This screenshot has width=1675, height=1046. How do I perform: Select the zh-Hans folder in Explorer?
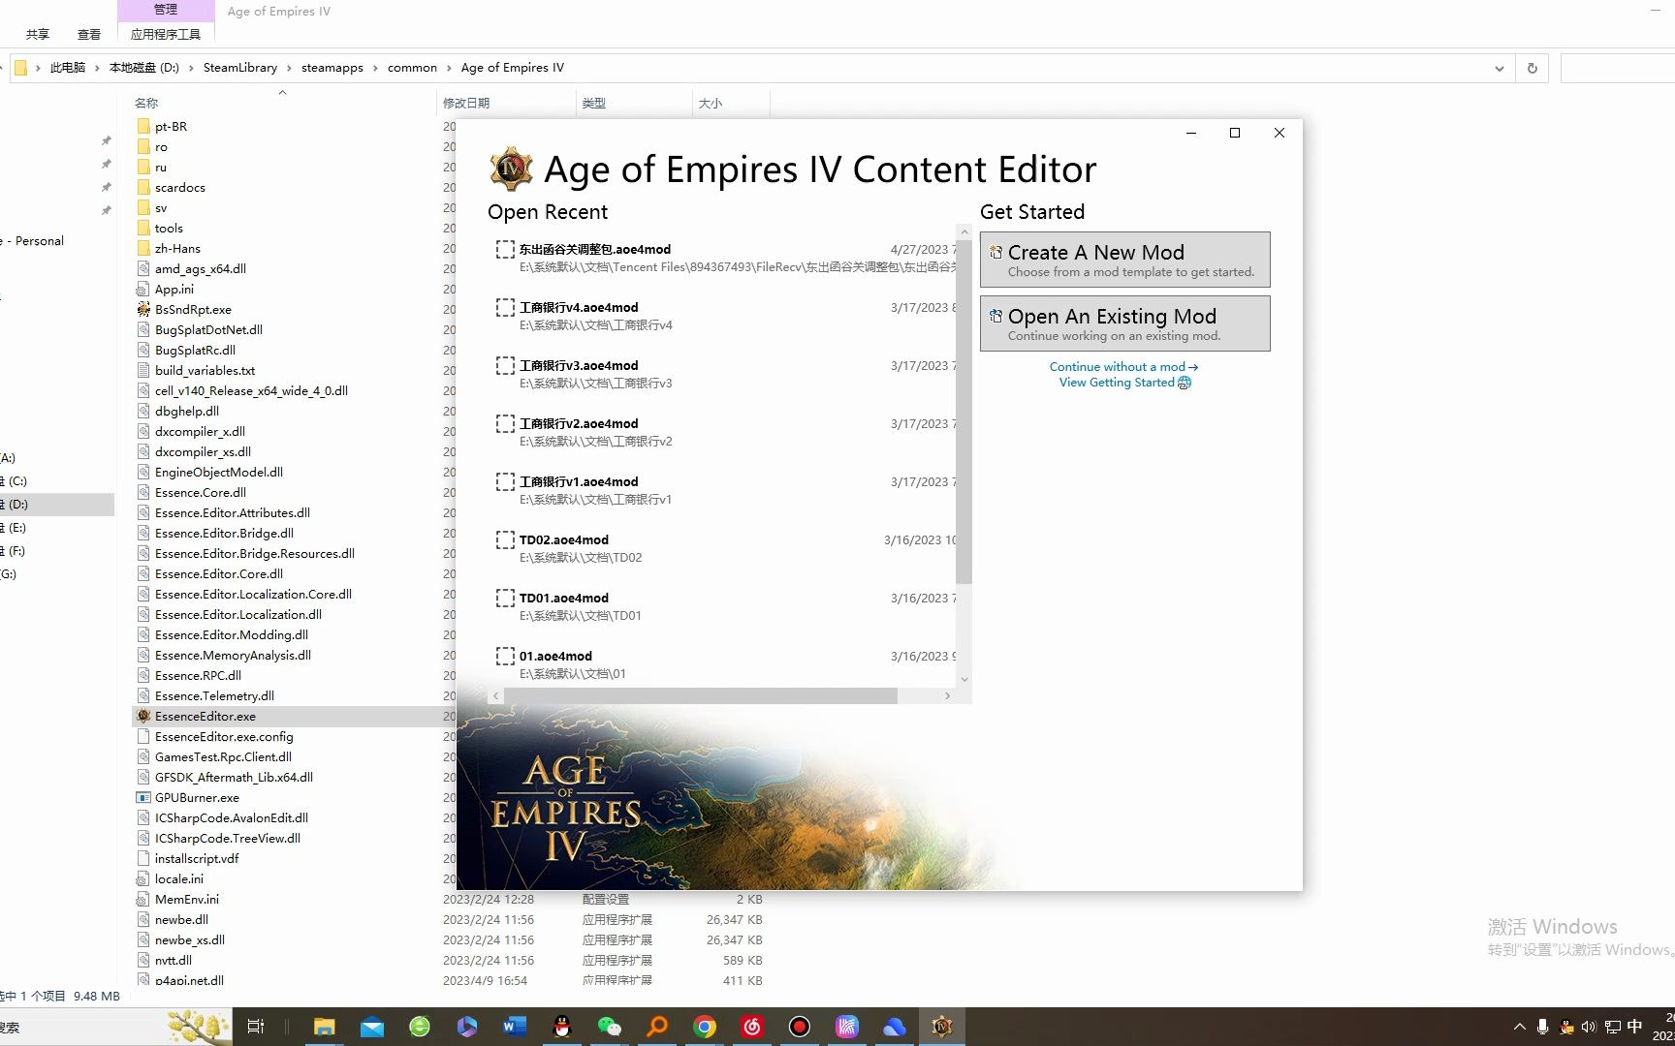pyautogui.click(x=177, y=249)
